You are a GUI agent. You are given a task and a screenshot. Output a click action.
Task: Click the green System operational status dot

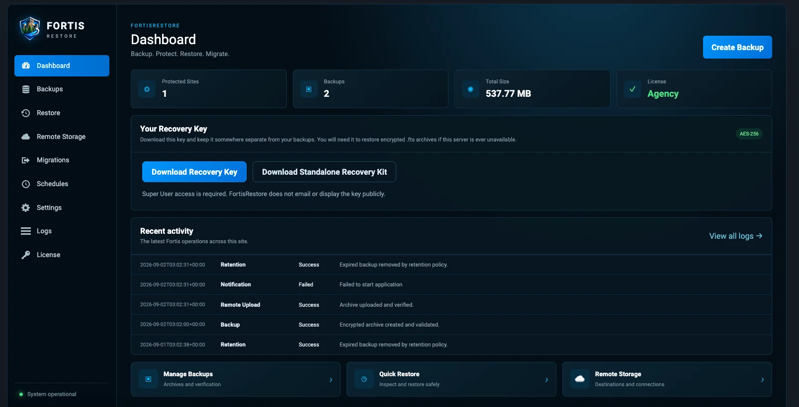[x=21, y=395]
